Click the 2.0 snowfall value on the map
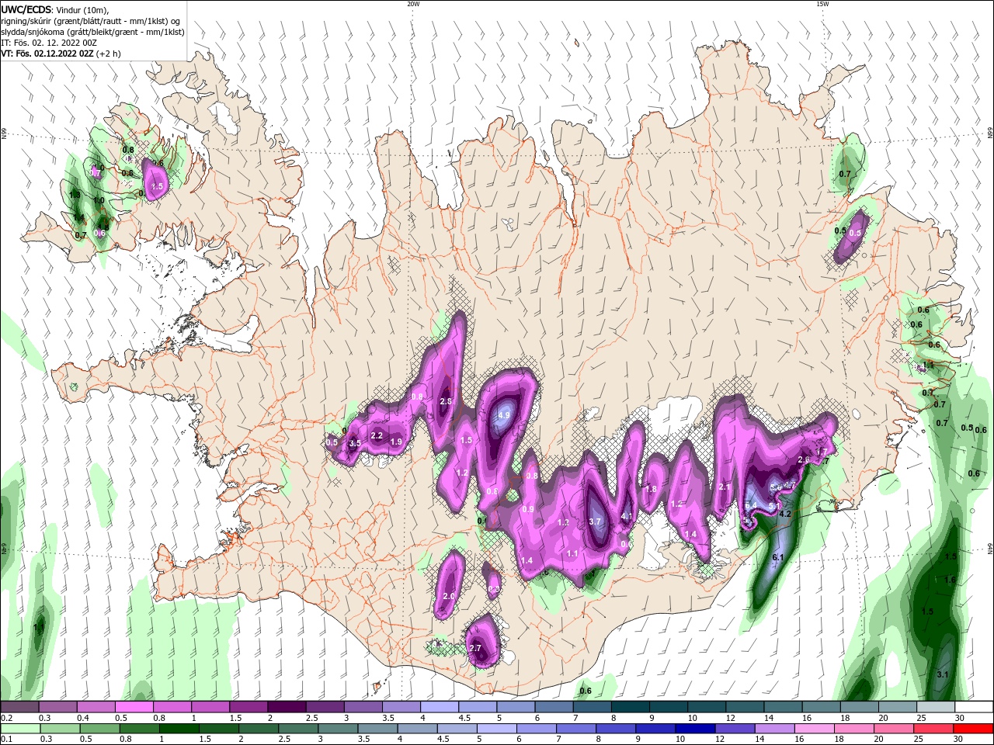 coord(448,596)
